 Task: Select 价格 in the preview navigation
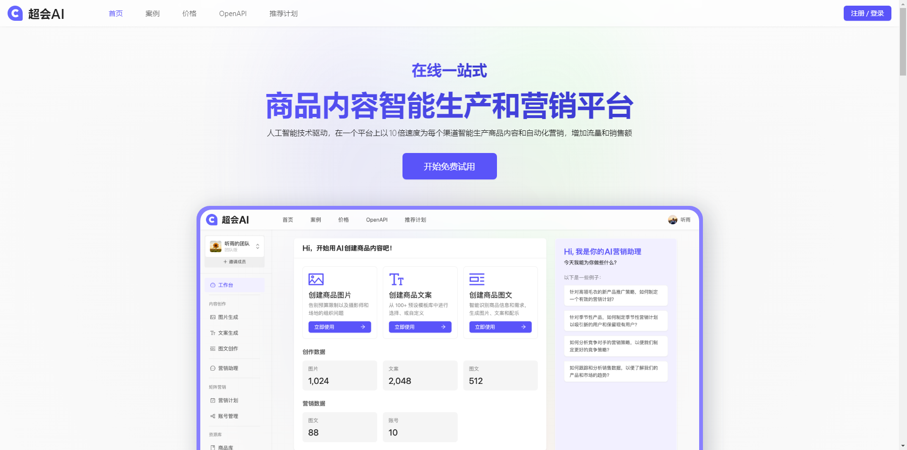[x=343, y=220]
